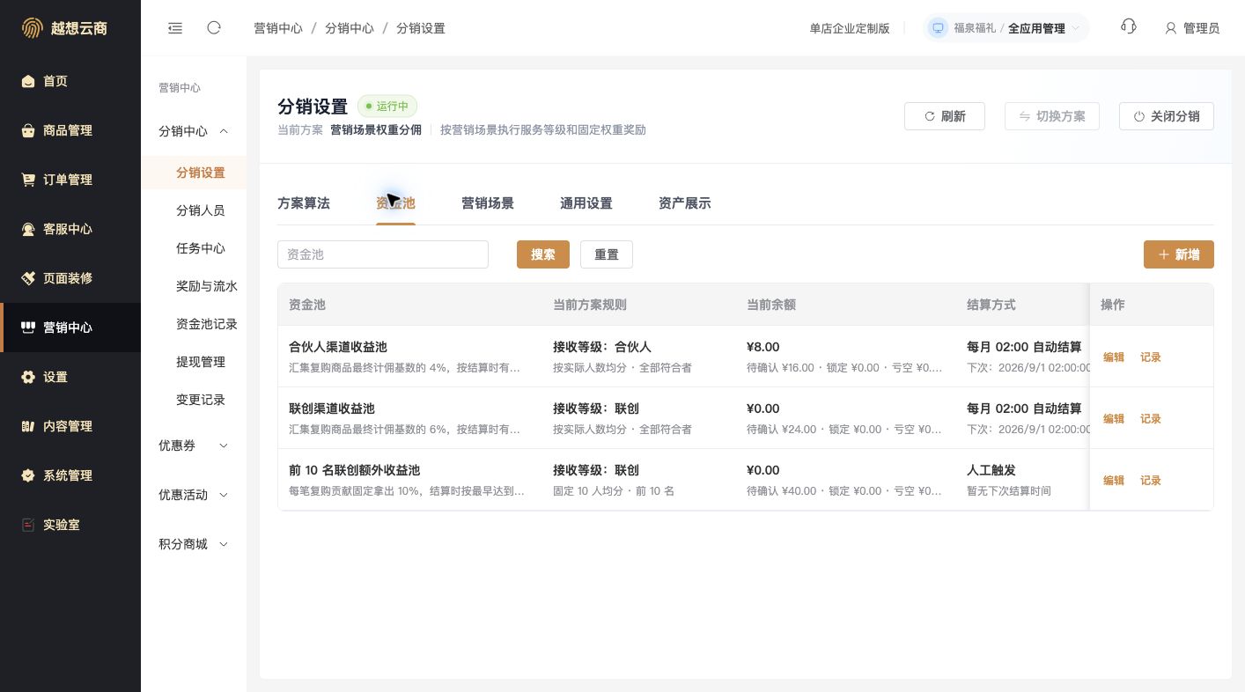
Task: Expand the 积分商城 submenu
Action: pyautogui.click(x=224, y=544)
